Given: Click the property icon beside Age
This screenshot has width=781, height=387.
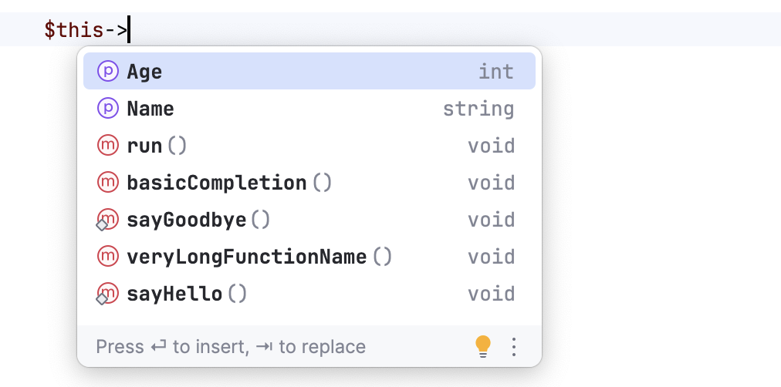Looking at the screenshot, I should click(x=108, y=72).
